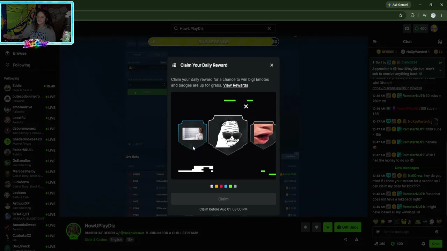Close the Claim Your Daily Reward dialog
The height and width of the screenshot is (251, 447).
point(272,65)
